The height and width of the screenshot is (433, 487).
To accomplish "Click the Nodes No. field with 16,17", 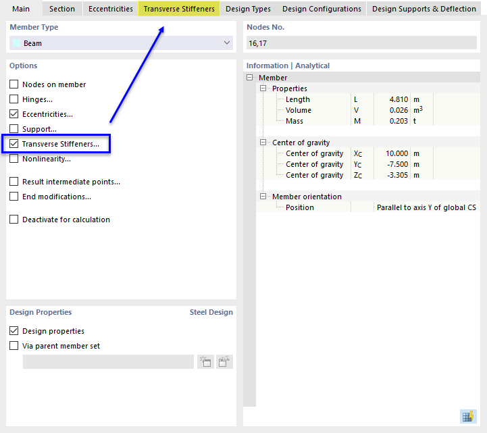I will tap(362, 43).
